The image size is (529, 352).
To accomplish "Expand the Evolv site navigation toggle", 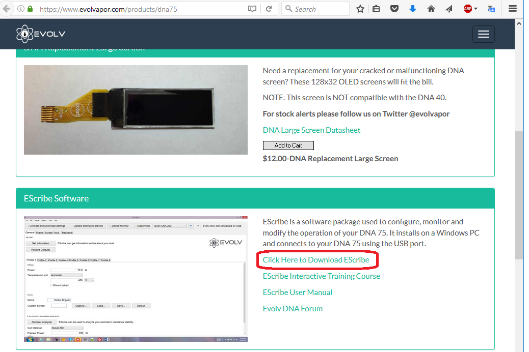I will [483, 34].
